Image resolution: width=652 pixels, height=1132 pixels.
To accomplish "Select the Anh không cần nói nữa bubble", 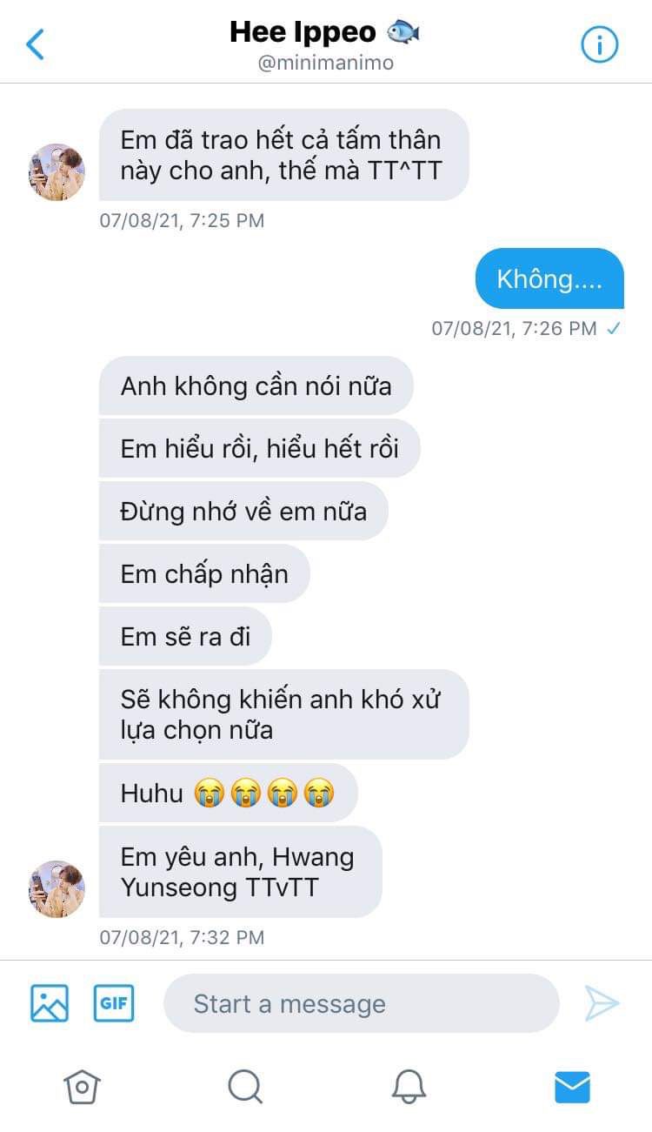I will point(256,385).
